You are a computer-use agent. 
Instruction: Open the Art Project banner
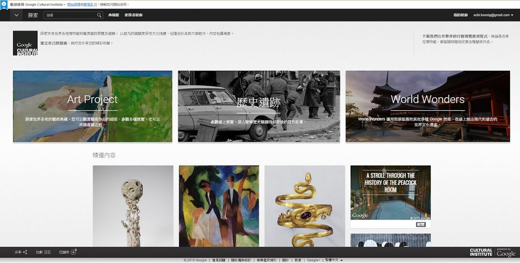tap(93, 107)
